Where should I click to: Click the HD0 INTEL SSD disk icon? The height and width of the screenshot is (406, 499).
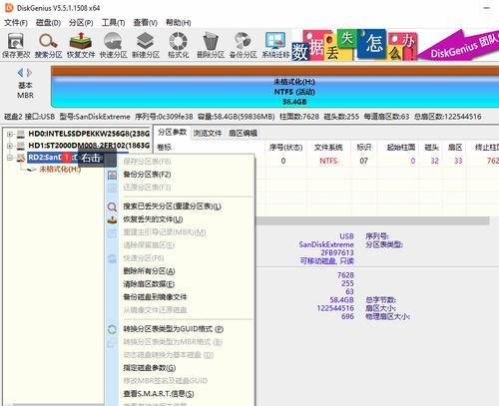click(x=21, y=134)
